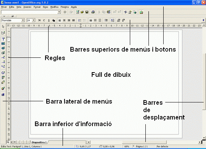The height and width of the screenshot is (149, 206).
Task: Click the horizontal scrollbar thumb
Action: click(x=144, y=142)
